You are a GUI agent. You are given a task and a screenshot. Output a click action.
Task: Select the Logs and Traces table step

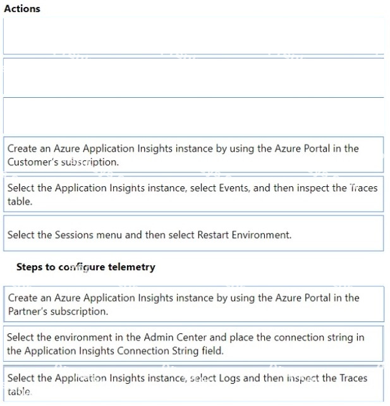tap(193, 385)
